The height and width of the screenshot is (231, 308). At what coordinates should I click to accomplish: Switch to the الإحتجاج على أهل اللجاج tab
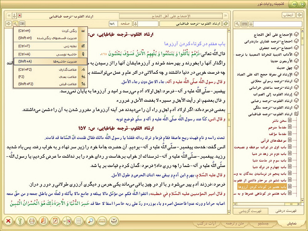(x=171, y=16)
